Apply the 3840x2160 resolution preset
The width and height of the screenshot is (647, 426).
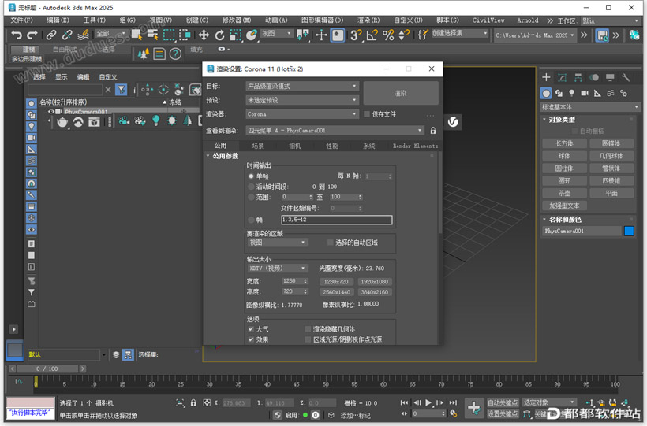[x=374, y=292]
